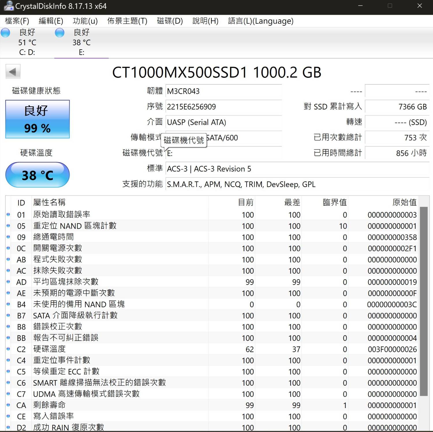Image resolution: width=433 pixels, height=432 pixels.
Task: Click status dot for attribute C2 row
Action: click(x=8, y=349)
